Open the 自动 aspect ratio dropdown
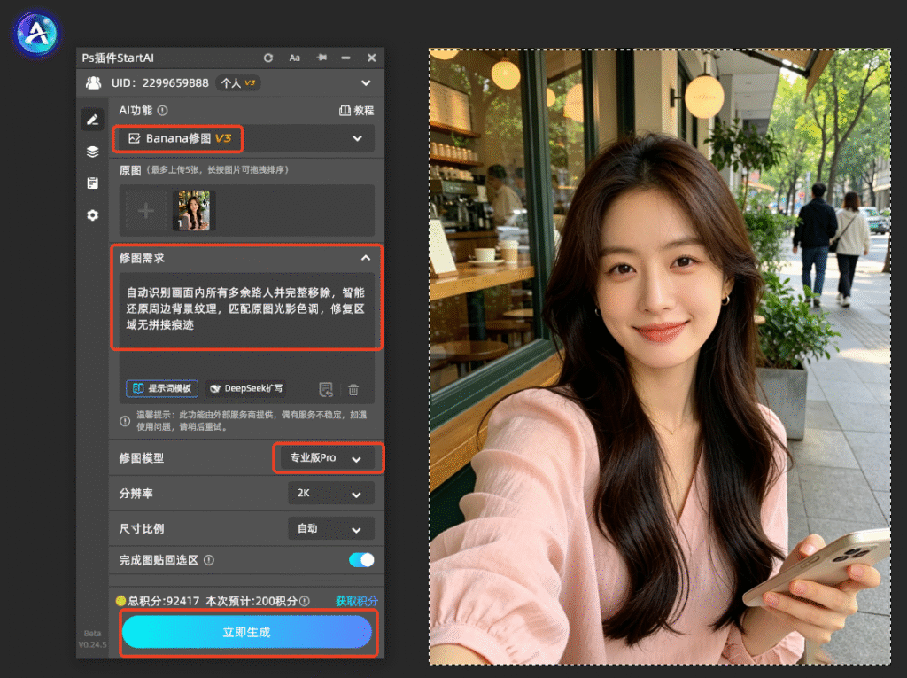This screenshot has height=678, width=907. click(331, 528)
